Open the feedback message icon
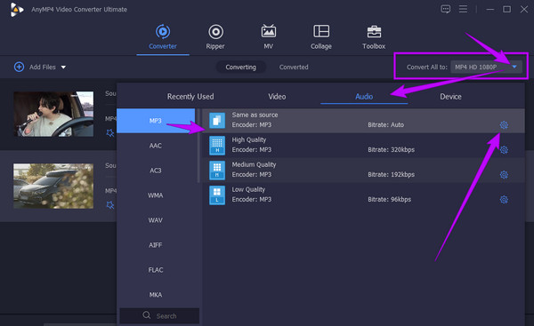 point(446,9)
